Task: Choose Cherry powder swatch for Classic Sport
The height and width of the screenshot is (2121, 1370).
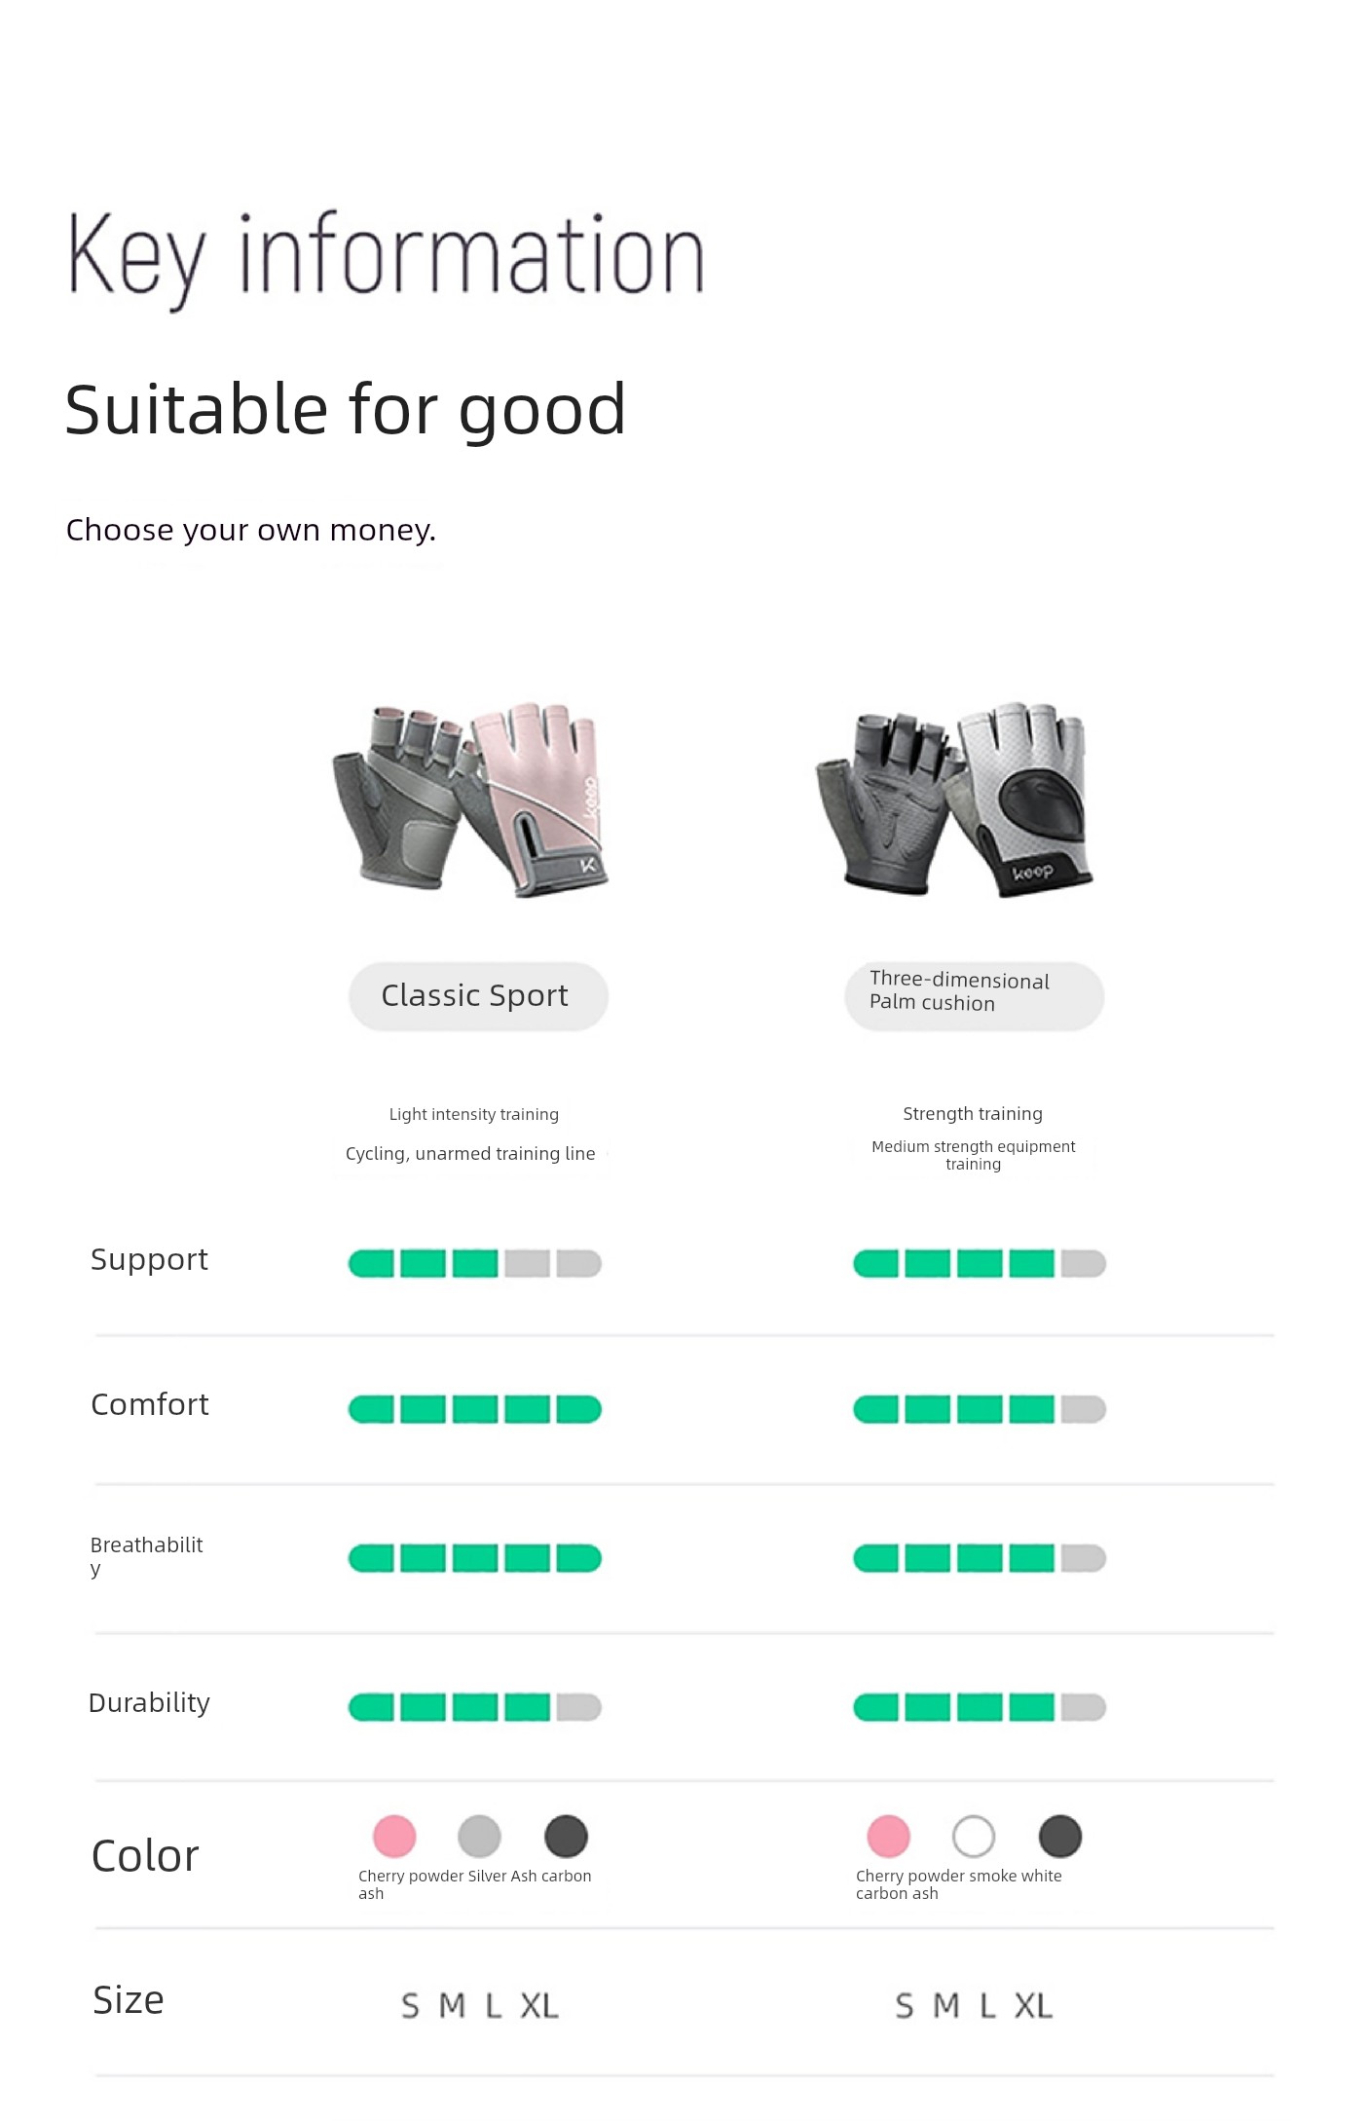Action: tap(394, 1837)
